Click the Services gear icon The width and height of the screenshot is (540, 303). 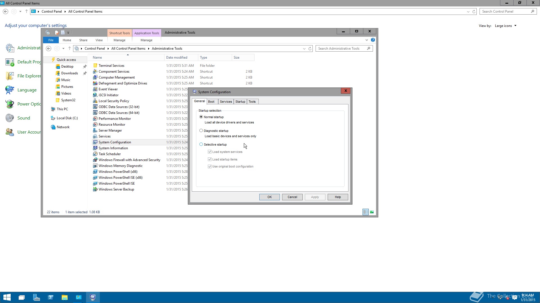pyautogui.click(x=95, y=136)
